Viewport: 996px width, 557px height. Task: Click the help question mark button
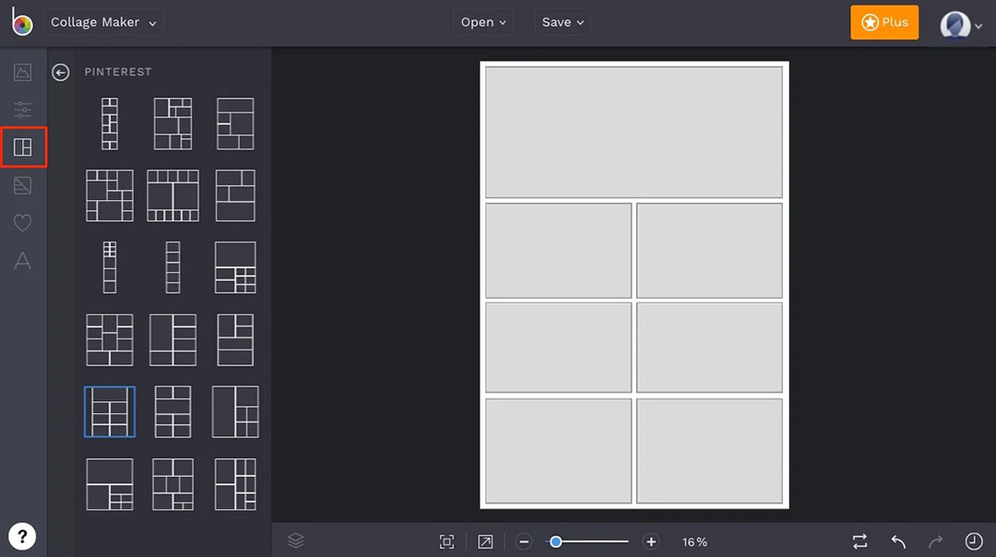[x=22, y=536]
